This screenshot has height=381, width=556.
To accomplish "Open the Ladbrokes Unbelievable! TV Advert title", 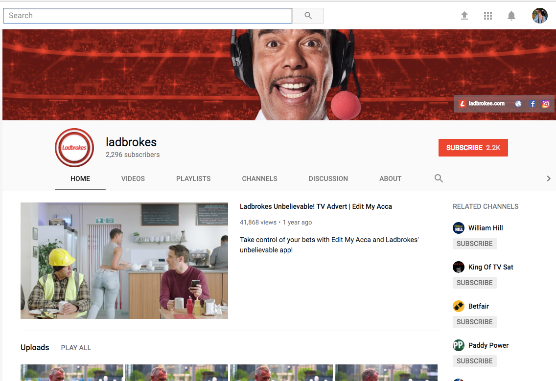I will click(x=316, y=206).
